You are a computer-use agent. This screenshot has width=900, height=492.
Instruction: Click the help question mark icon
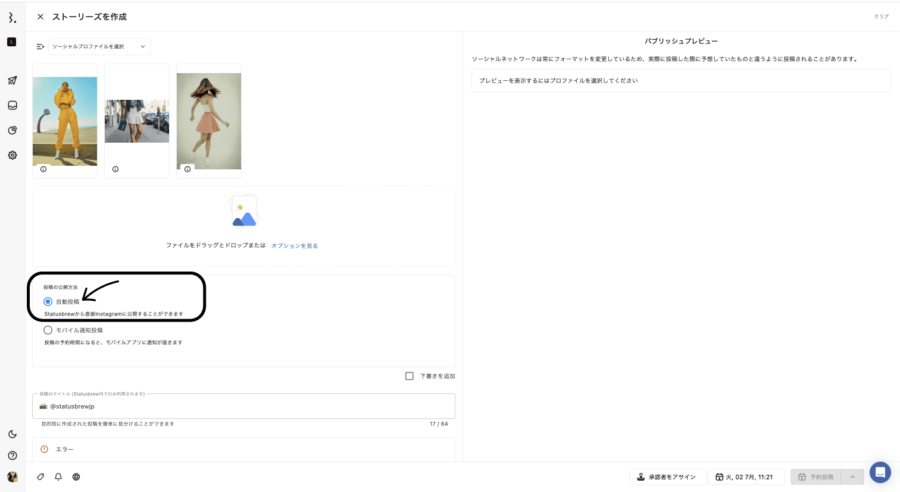pyautogui.click(x=12, y=456)
